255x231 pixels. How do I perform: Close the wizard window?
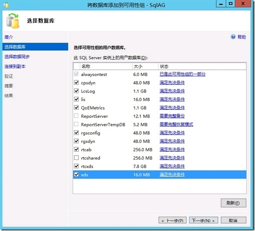(243, 3)
